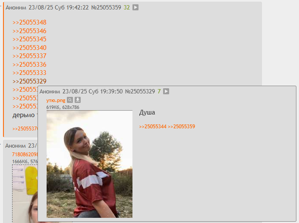Follow reply link >>25055340
Screen dimensions: 299x223
click(29, 47)
